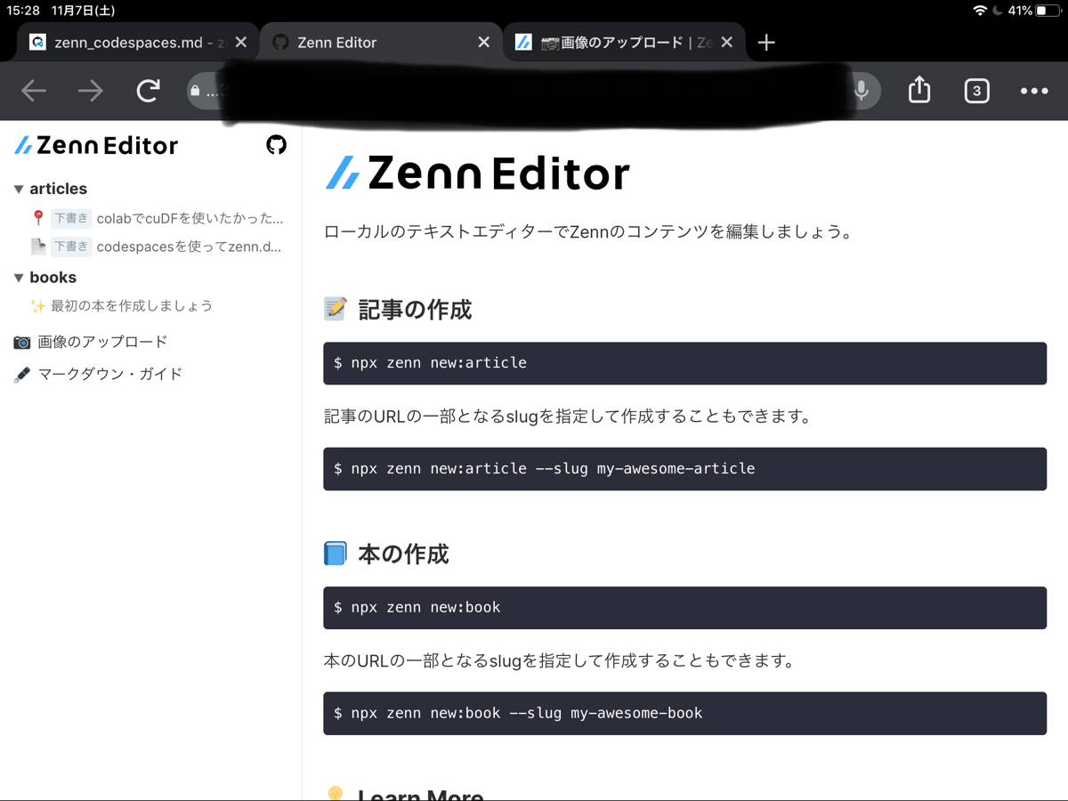Click the 下書き badge on codespaces article
Image resolution: width=1068 pixels, height=801 pixels.
point(71,247)
